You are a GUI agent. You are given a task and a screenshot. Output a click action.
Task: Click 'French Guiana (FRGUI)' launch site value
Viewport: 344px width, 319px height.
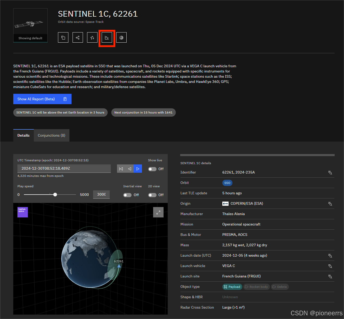click(242, 276)
